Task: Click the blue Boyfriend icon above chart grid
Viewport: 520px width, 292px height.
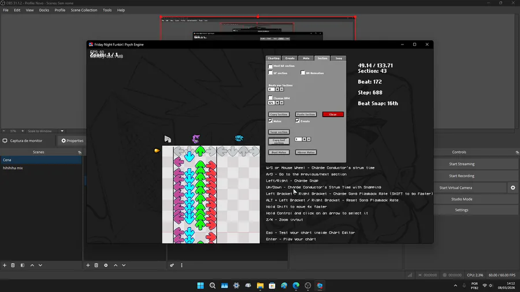Action: 239,138
